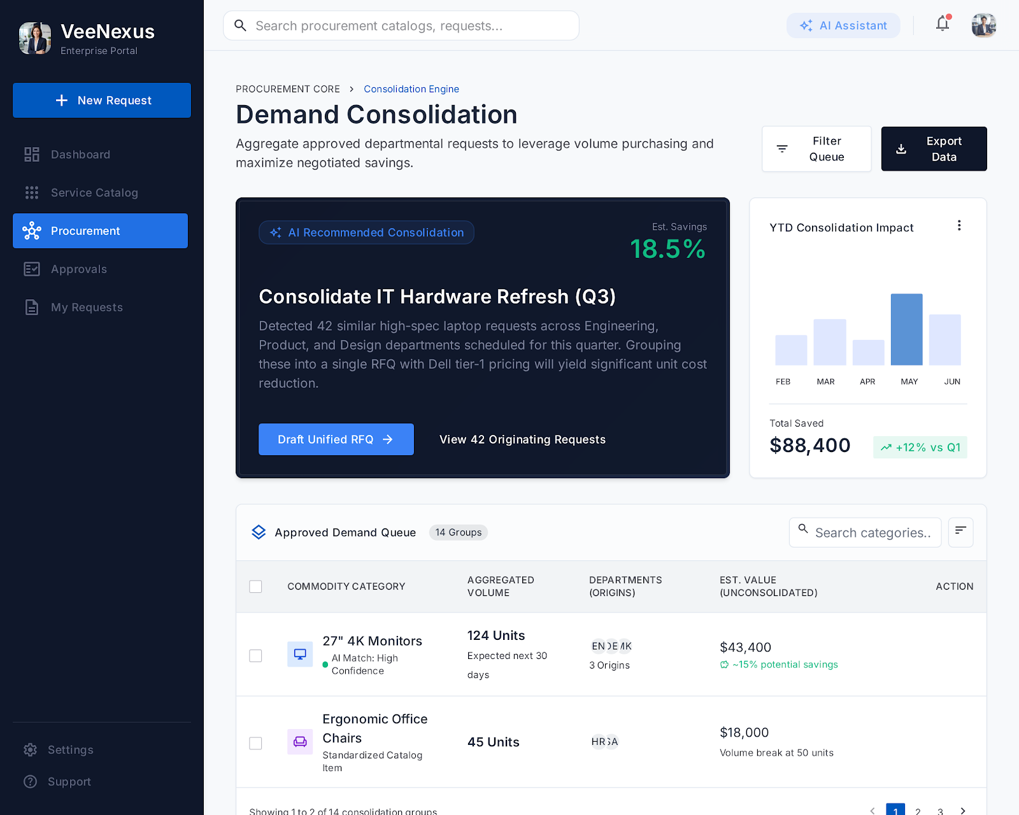1019x815 pixels.
Task: Open the Procurement sidebar section
Action: 100,230
